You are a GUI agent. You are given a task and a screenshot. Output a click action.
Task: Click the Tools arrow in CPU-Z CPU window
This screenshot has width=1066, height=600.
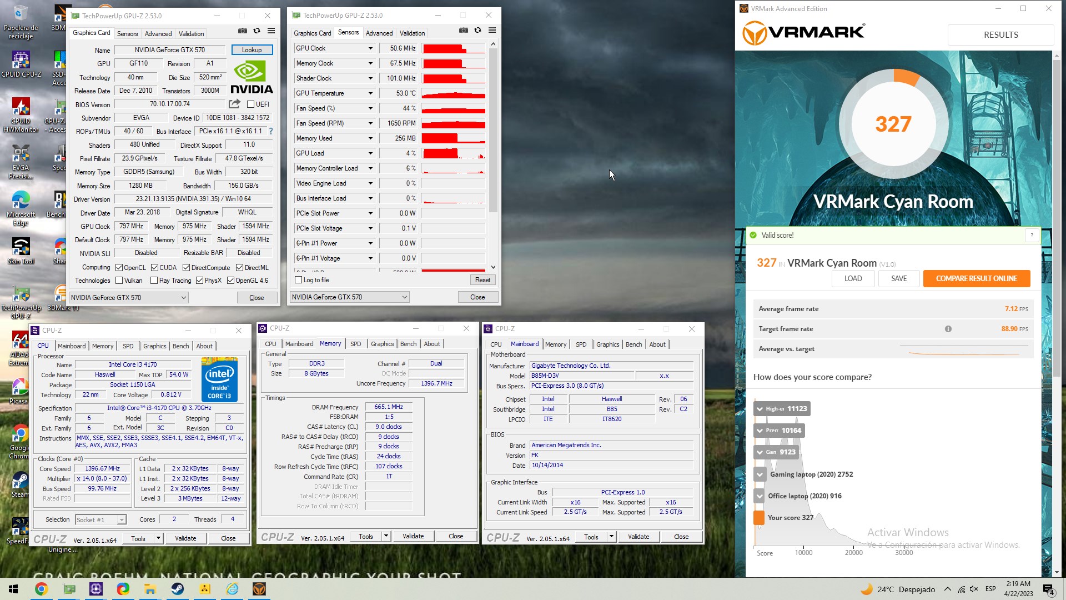point(158,538)
